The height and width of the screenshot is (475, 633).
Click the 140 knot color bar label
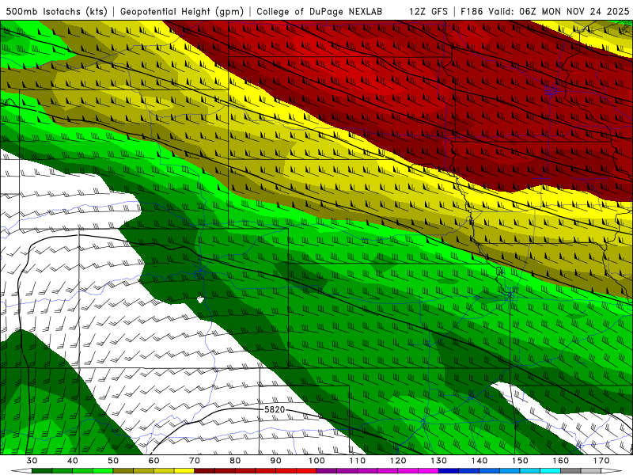(x=479, y=461)
